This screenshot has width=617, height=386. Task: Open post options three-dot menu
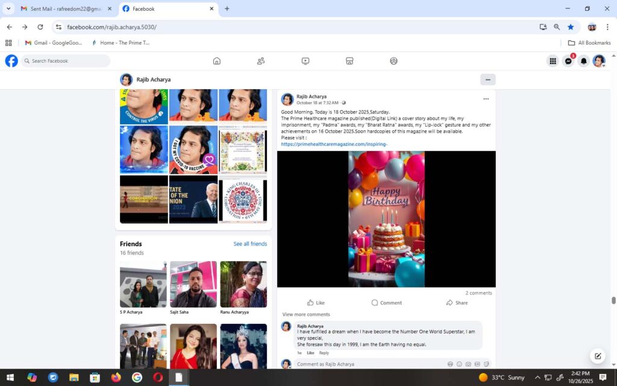486,99
